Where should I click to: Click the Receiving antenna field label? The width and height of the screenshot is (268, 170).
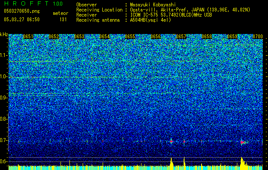click(98, 20)
